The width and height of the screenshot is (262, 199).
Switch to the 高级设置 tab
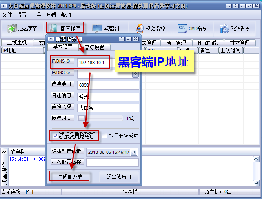pyautogui.click(x=94, y=47)
